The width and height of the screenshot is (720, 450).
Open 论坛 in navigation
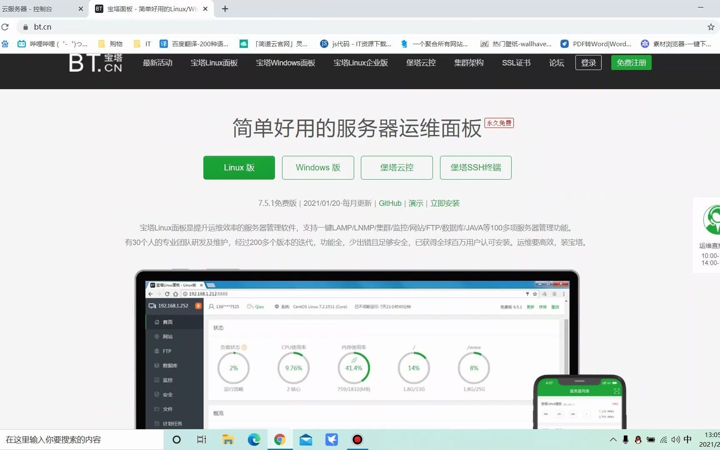pyautogui.click(x=557, y=63)
